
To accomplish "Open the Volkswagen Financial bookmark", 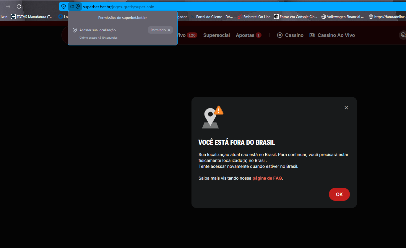I will tap(343, 17).
